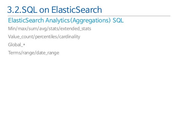The width and height of the screenshot is (178, 133).
Task: Click the 'Global_' text line
Action: point(15,45)
